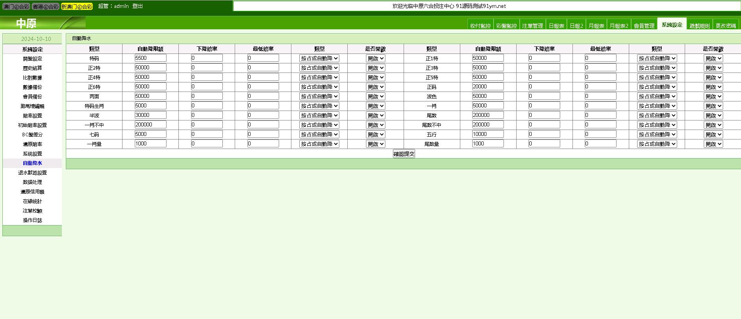741x319 pixels.
Task: Click 特码生肖 auto-drop limit field (5000)
Action: click(150, 105)
